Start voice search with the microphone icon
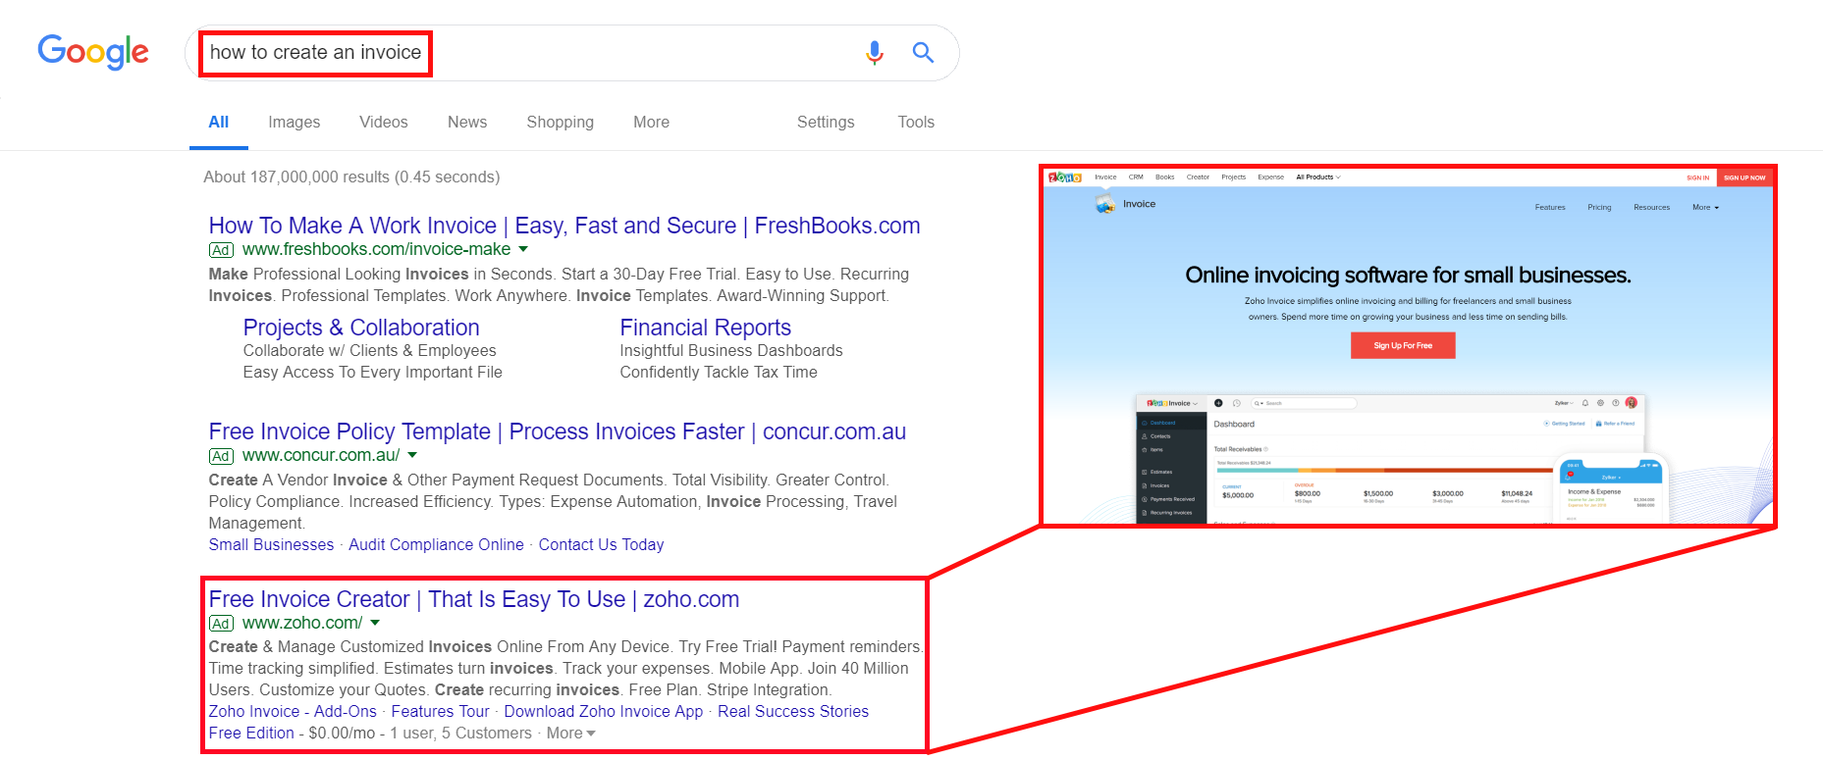 [875, 53]
